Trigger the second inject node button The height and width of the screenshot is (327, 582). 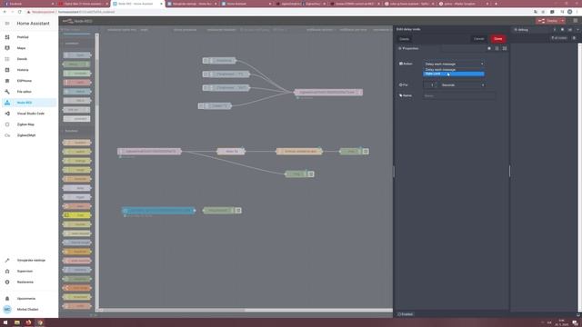tap(206, 74)
